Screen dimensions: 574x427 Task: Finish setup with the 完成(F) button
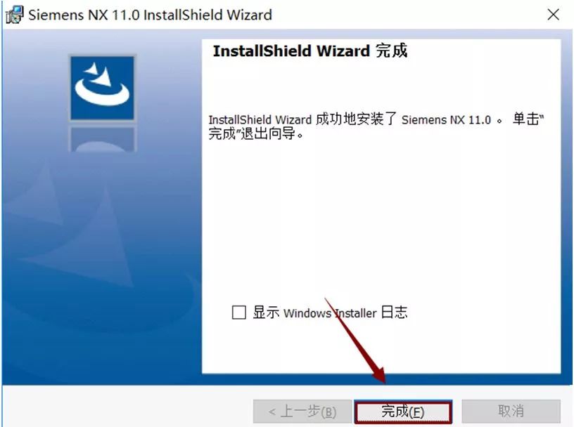coord(403,412)
